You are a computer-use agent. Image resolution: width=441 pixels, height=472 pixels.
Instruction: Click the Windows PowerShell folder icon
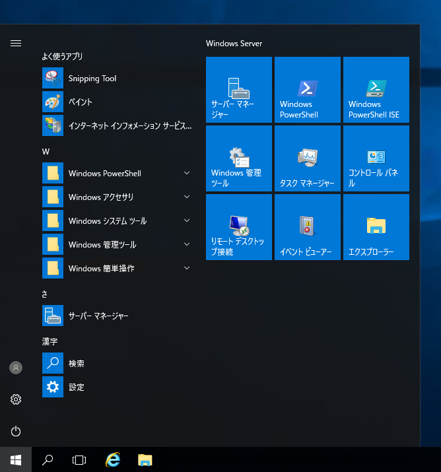(x=53, y=173)
